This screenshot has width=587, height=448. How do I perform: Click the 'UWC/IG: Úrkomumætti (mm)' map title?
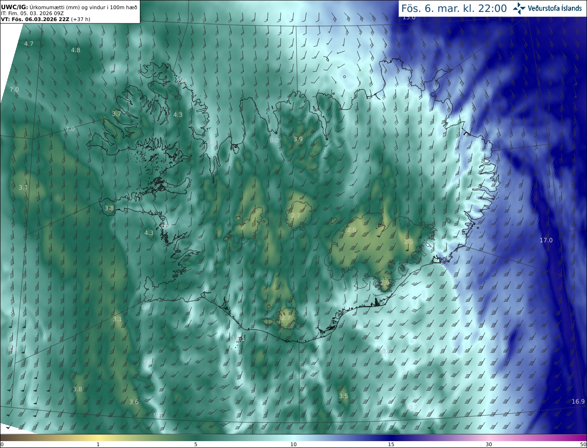pos(40,7)
